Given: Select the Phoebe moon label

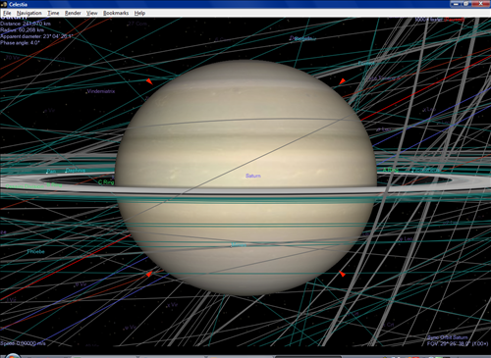Looking at the screenshot, I should 35,252.
